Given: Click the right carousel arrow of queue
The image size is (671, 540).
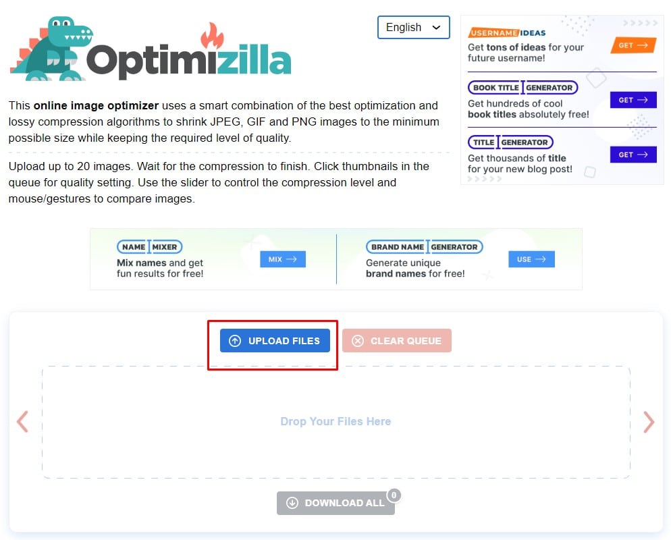Looking at the screenshot, I should (649, 422).
